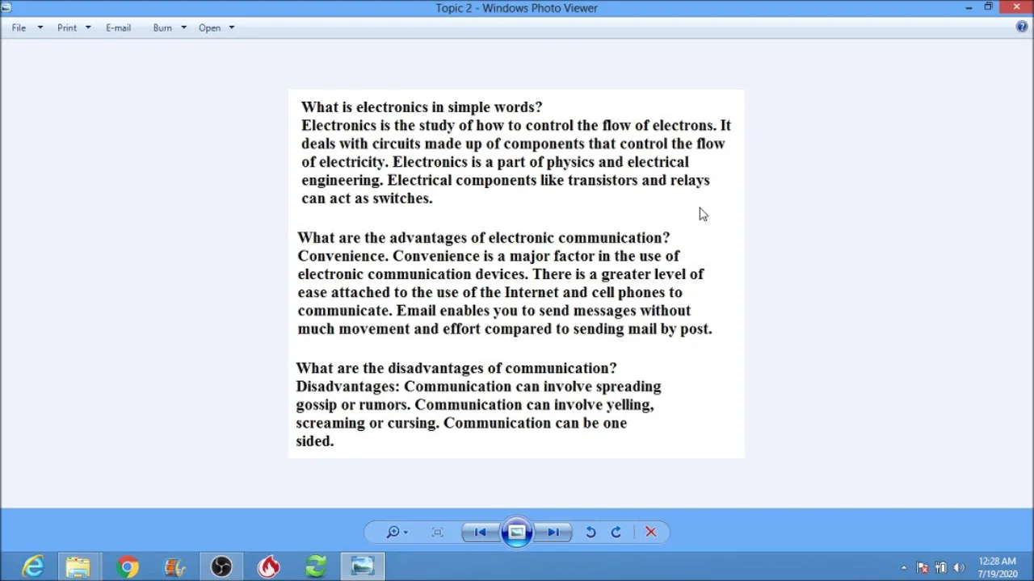
Task: Open the Print menu
Action: point(74,27)
